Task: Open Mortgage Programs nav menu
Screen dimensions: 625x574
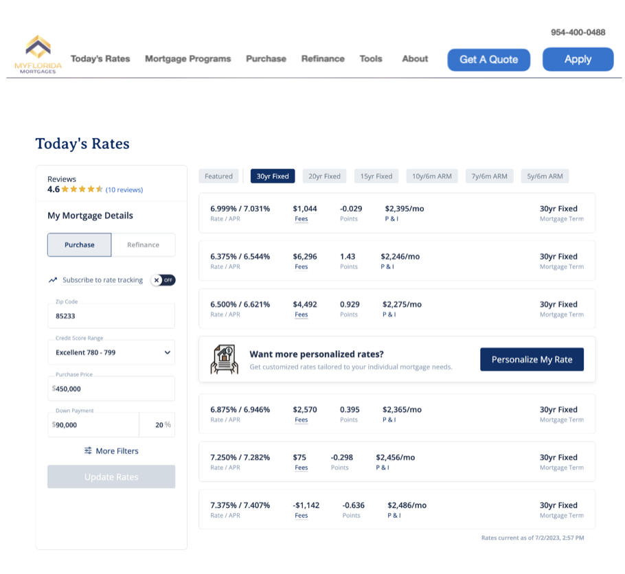Action: (187, 58)
